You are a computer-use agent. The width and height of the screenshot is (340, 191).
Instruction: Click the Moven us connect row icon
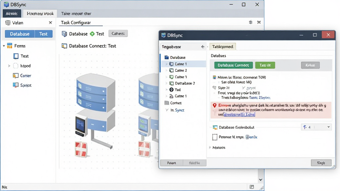click(214, 77)
